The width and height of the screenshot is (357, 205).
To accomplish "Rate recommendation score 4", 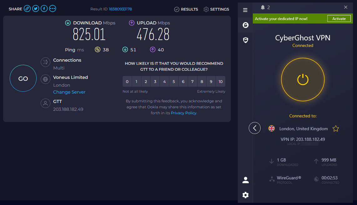I will (164, 82).
